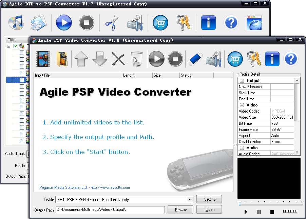The image size is (306, 219).
Task: Select the scissors trim tool
Action: 112,23
